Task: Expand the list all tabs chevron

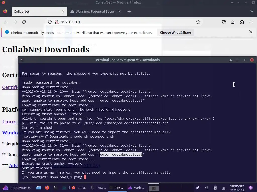Action: point(252,11)
